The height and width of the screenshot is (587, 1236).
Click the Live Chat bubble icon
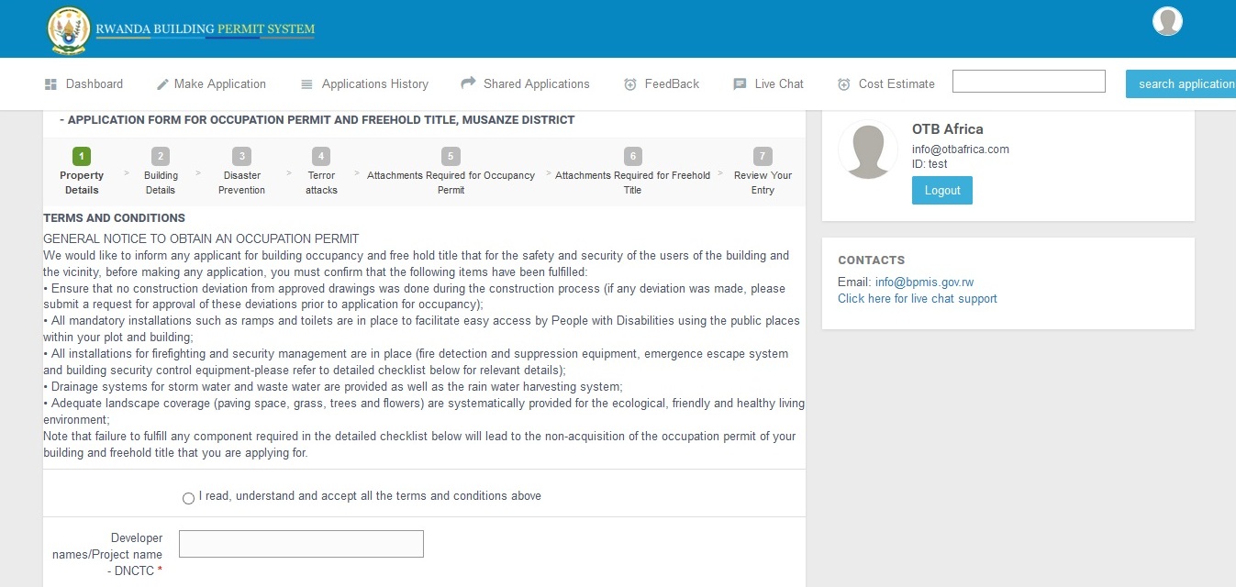(740, 84)
